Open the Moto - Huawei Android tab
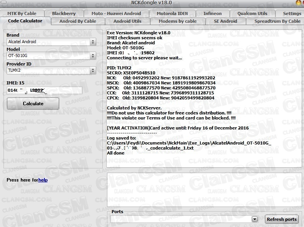Image resolution: width=304 pixels, height=227 pixels. [116, 13]
